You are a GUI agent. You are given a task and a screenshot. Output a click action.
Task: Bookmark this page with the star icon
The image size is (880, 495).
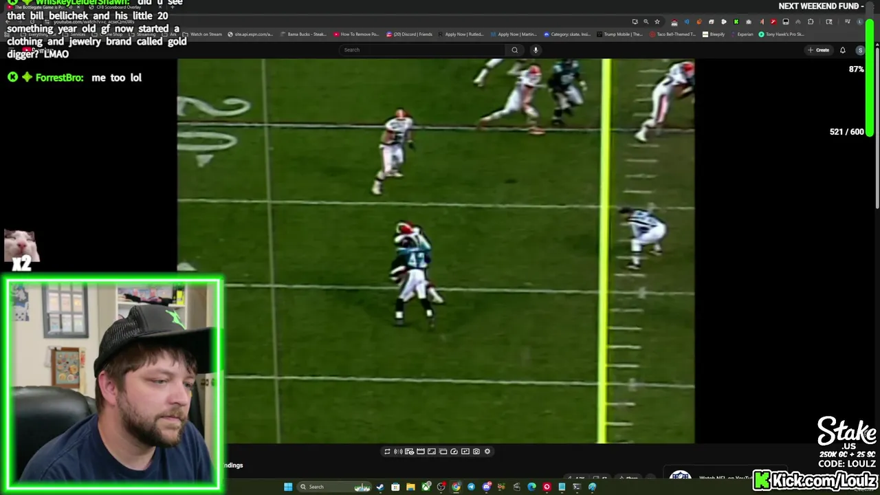point(657,21)
